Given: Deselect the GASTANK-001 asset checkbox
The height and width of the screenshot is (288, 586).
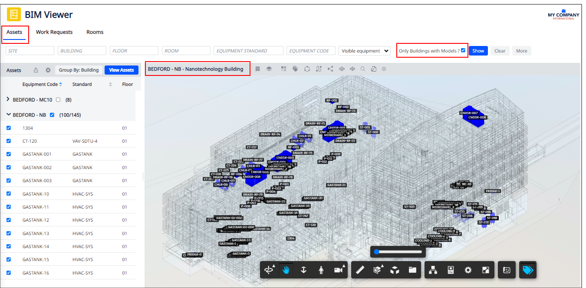Looking at the screenshot, I should tap(8, 154).
